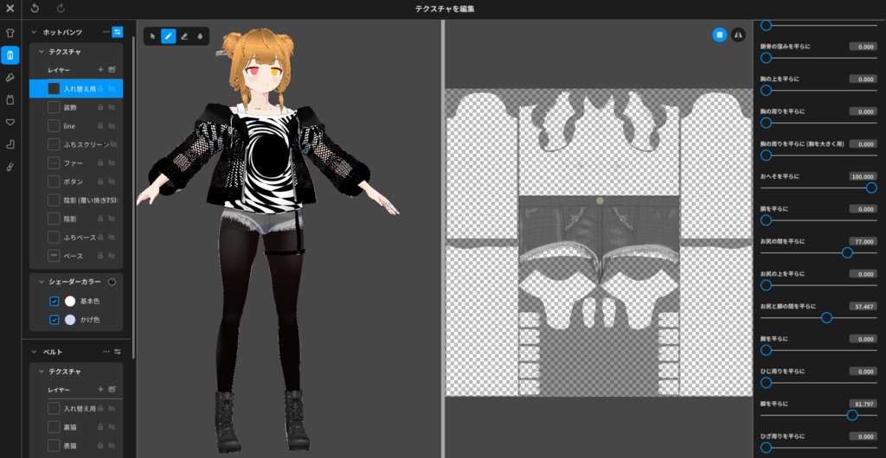Viewport: 886px width, 458px height.
Task: Undo the last edit
Action: (x=35, y=9)
